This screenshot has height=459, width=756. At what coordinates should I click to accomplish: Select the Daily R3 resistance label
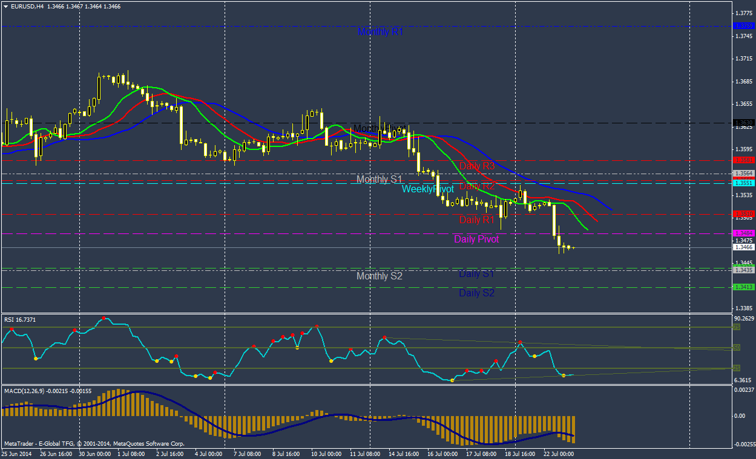[x=476, y=166]
